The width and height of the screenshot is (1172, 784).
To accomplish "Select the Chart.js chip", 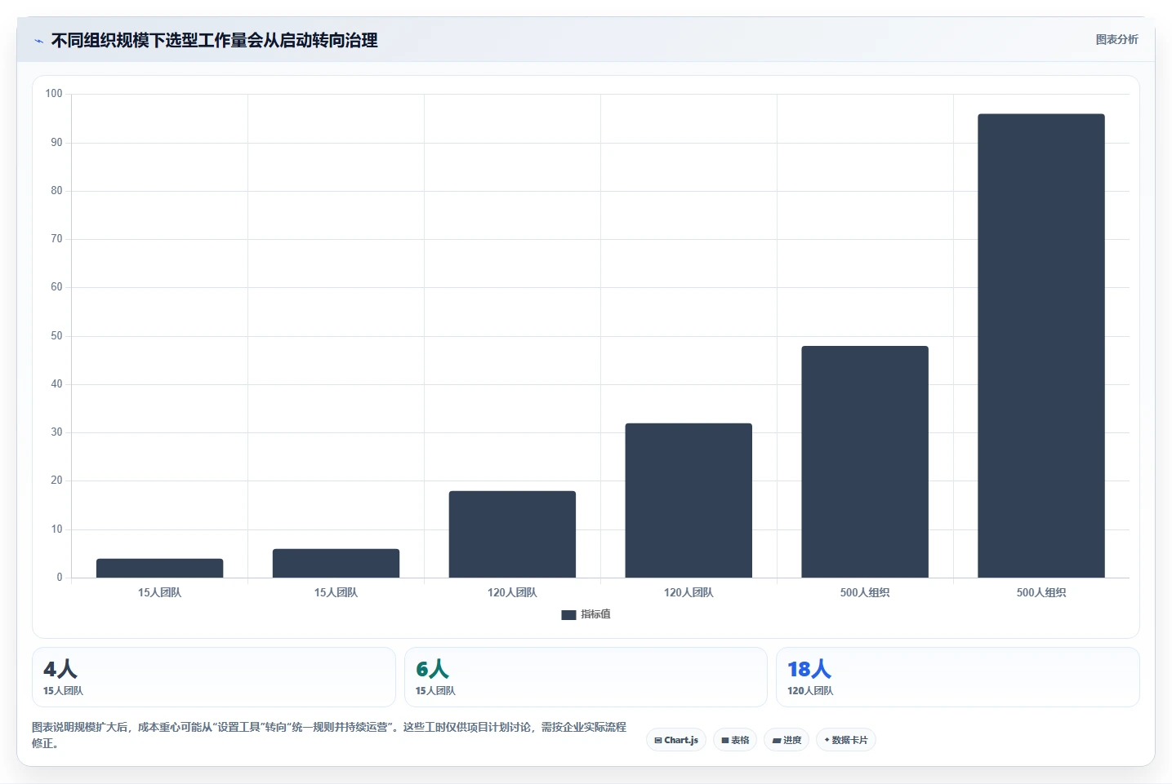I will tap(676, 740).
